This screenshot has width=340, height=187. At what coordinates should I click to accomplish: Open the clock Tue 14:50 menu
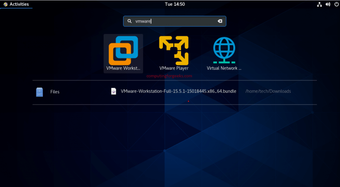point(175,4)
